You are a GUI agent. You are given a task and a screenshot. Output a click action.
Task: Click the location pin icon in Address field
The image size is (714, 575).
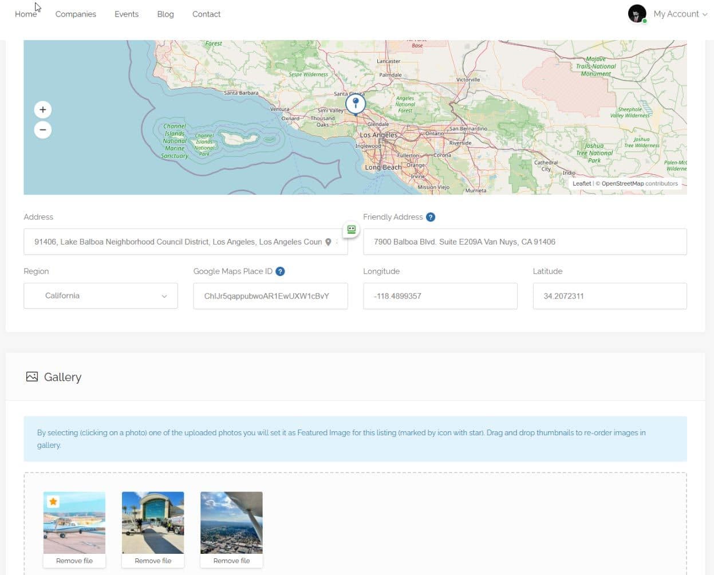tap(328, 242)
